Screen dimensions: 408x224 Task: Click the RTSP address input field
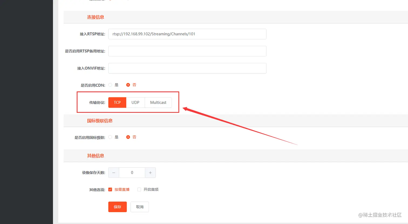[187, 34]
